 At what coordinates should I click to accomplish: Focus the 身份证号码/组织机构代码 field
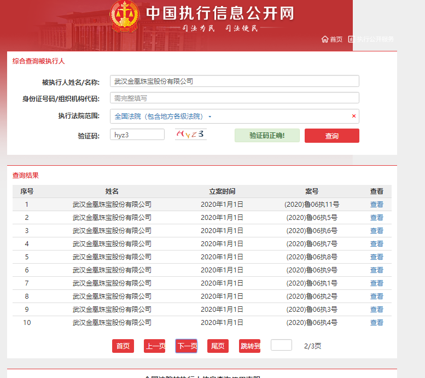click(x=235, y=98)
